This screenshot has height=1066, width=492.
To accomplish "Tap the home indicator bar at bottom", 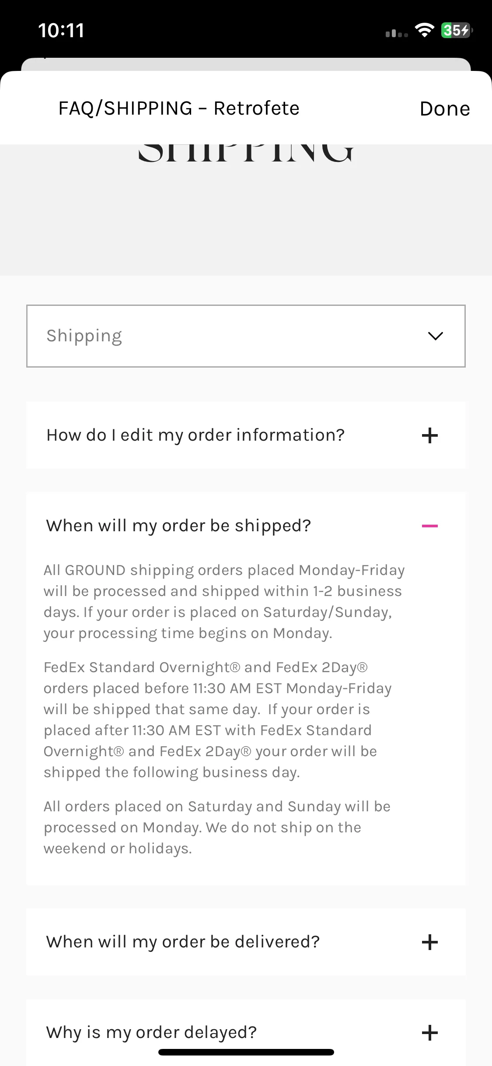I will pos(246,1052).
